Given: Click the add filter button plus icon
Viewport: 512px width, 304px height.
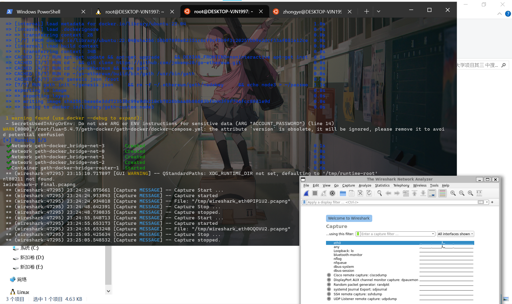Looking at the screenshot, I should point(492,202).
